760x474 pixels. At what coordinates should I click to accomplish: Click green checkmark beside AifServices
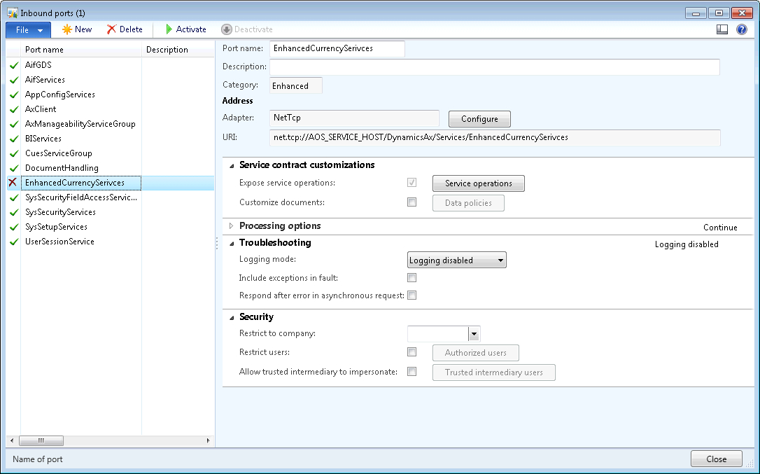tap(14, 80)
